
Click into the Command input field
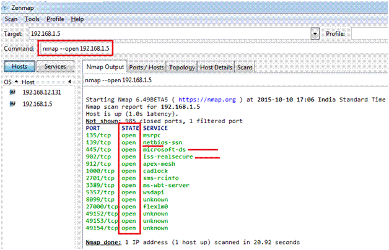coord(213,48)
